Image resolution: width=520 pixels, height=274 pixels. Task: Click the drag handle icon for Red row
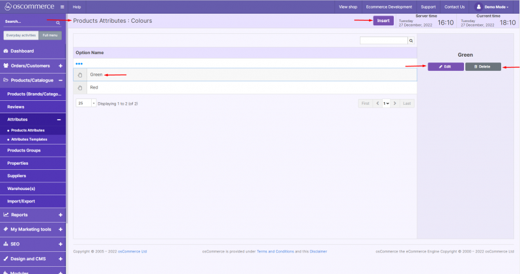click(x=79, y=87)
